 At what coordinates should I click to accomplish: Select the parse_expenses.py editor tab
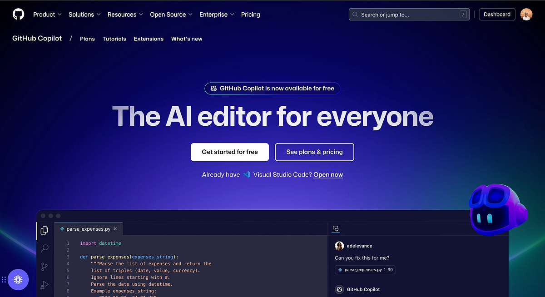click(89, 229)
